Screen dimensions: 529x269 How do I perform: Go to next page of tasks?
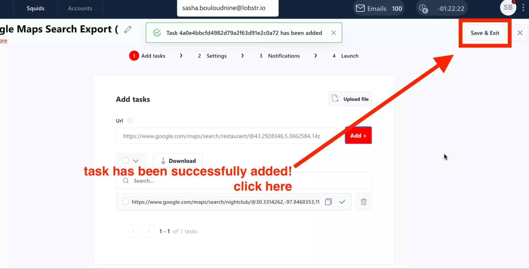click(x=149, y=231)
